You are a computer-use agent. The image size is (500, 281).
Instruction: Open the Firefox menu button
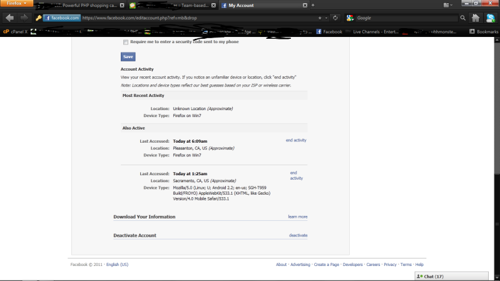tap(16, 3)
